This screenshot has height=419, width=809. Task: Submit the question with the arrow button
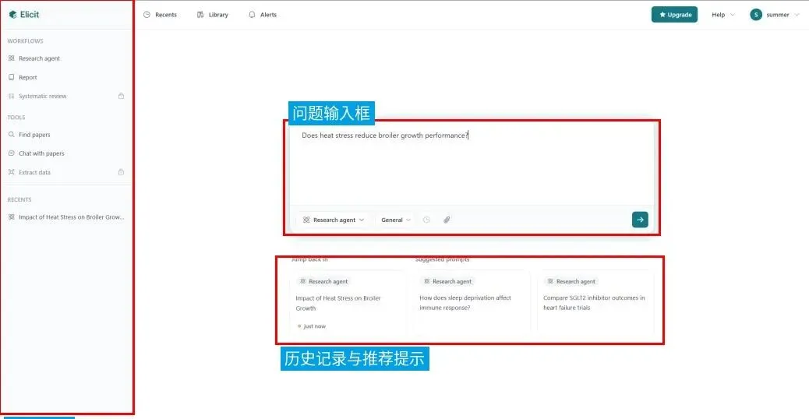(640, 220)
